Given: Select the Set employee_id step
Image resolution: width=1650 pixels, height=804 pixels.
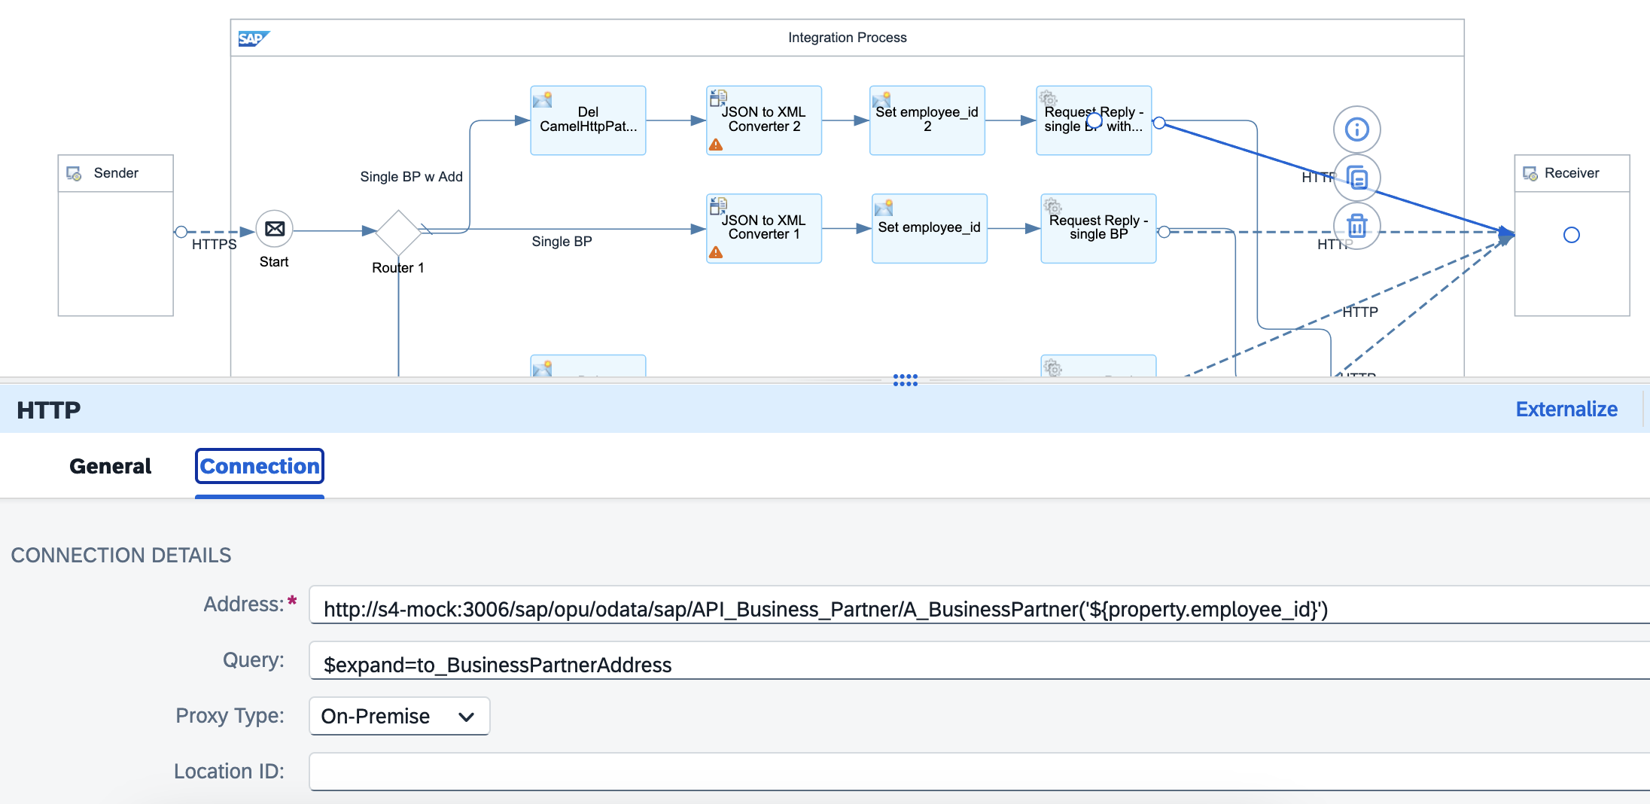Looking at the screenshot, I should tap(929, 228).
